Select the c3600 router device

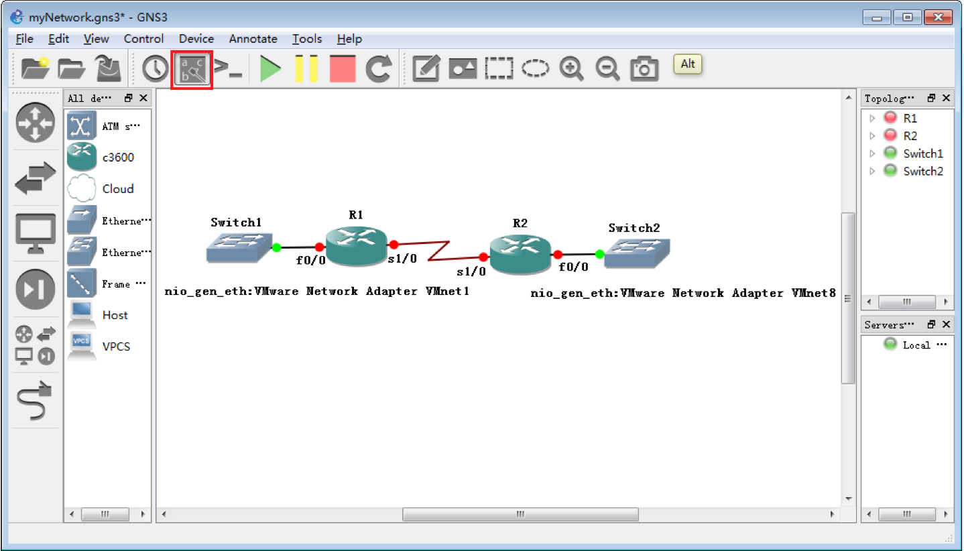pyautogui.click(x=109, y=158)
